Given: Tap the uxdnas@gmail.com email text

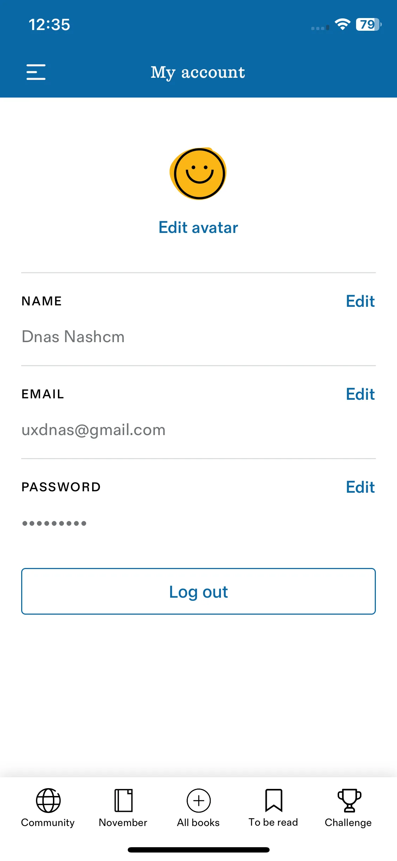Looking at the screenshot, I should (x=94, y=430).
